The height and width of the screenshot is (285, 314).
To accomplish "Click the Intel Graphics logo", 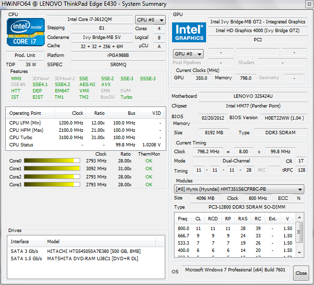I will [189, 32].
